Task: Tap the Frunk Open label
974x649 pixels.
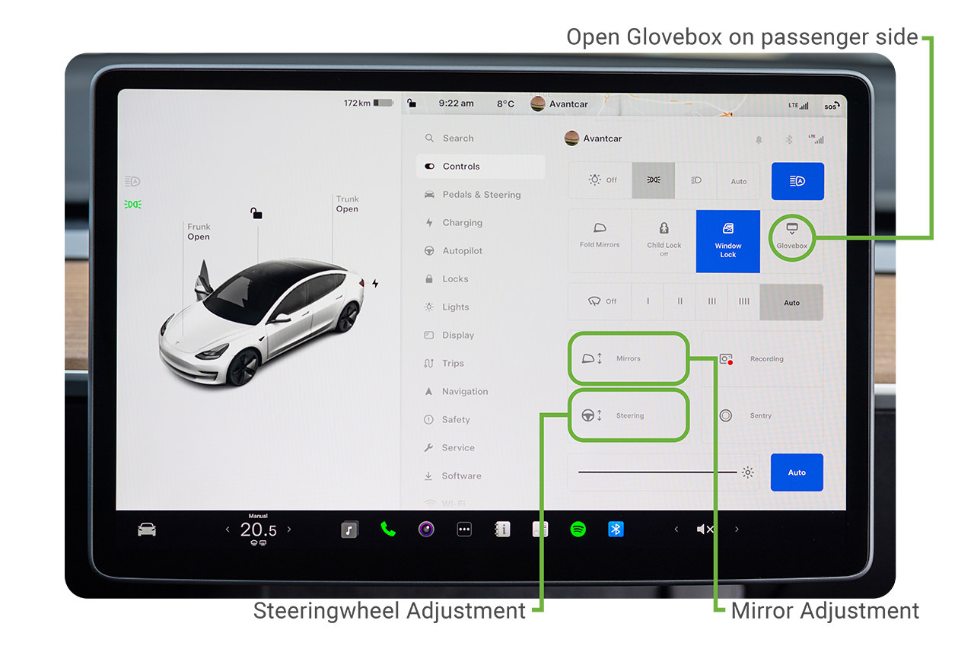Action: tap(199, 232)
